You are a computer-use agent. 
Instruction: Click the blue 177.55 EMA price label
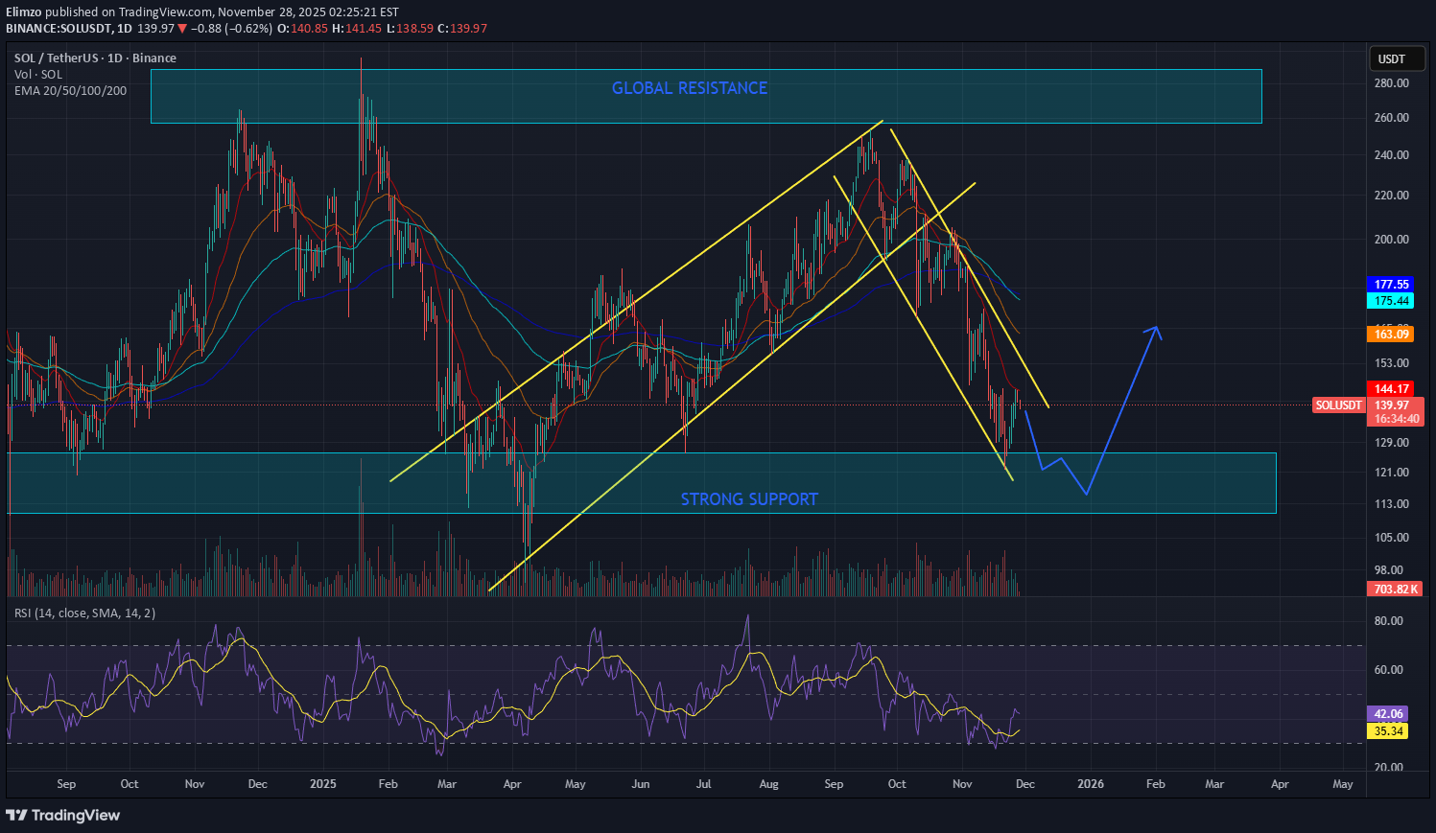point(1391,285)
